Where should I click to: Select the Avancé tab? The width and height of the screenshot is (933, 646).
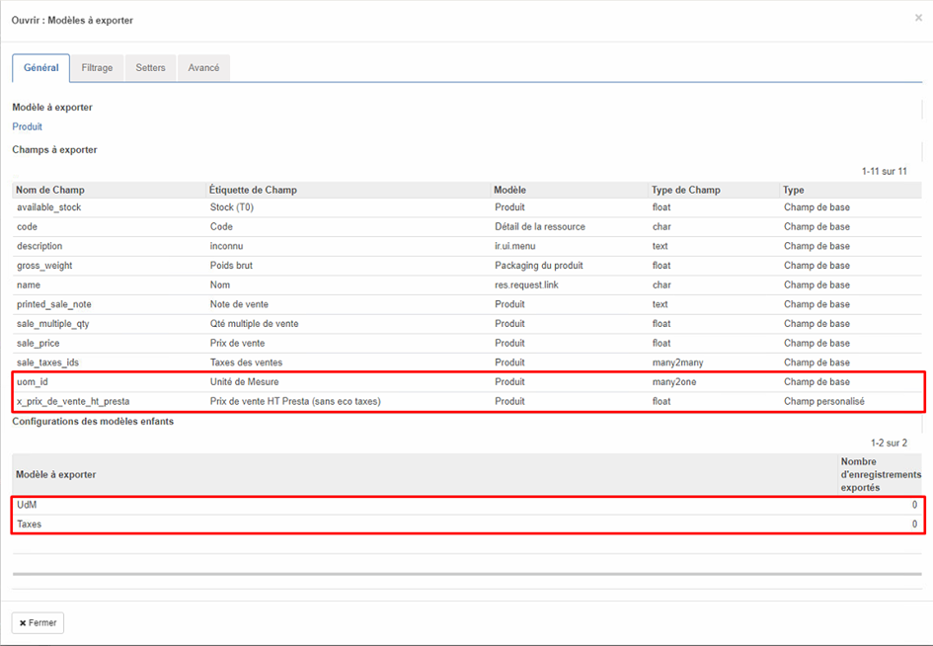pos(203,68)
